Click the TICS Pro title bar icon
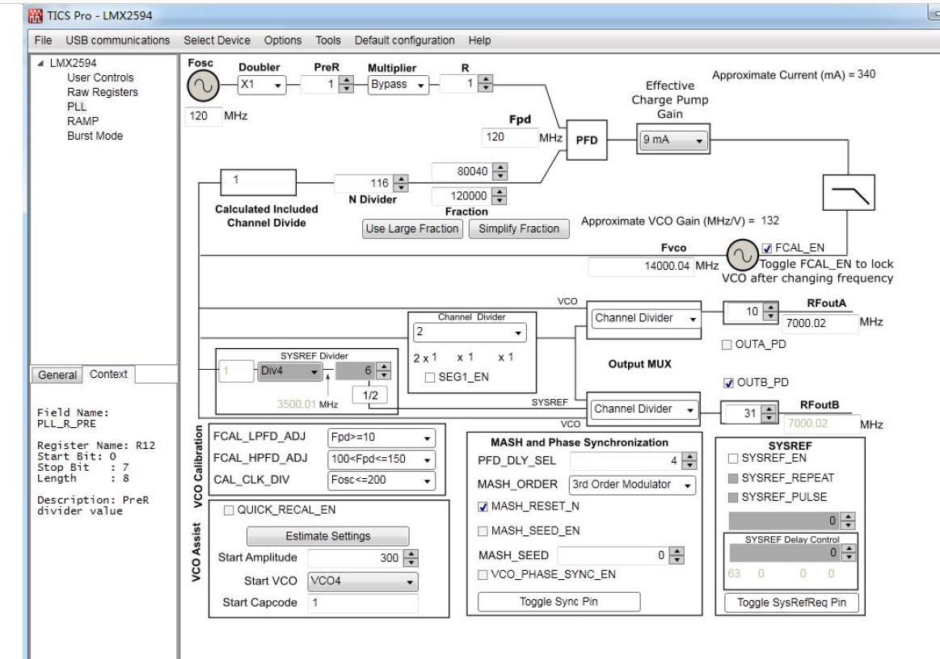 coord(36,15)
